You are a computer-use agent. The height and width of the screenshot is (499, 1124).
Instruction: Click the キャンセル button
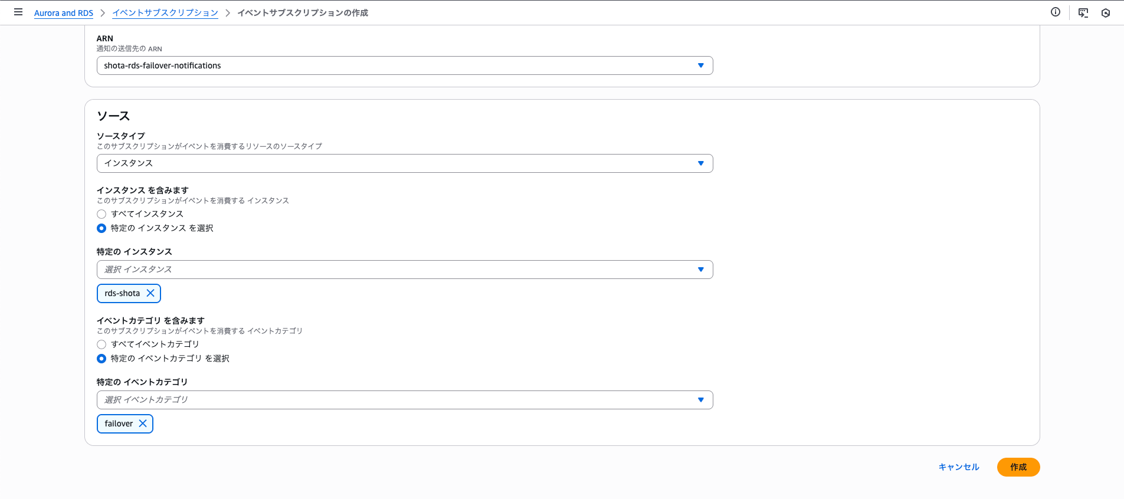[x=959, y=467]
